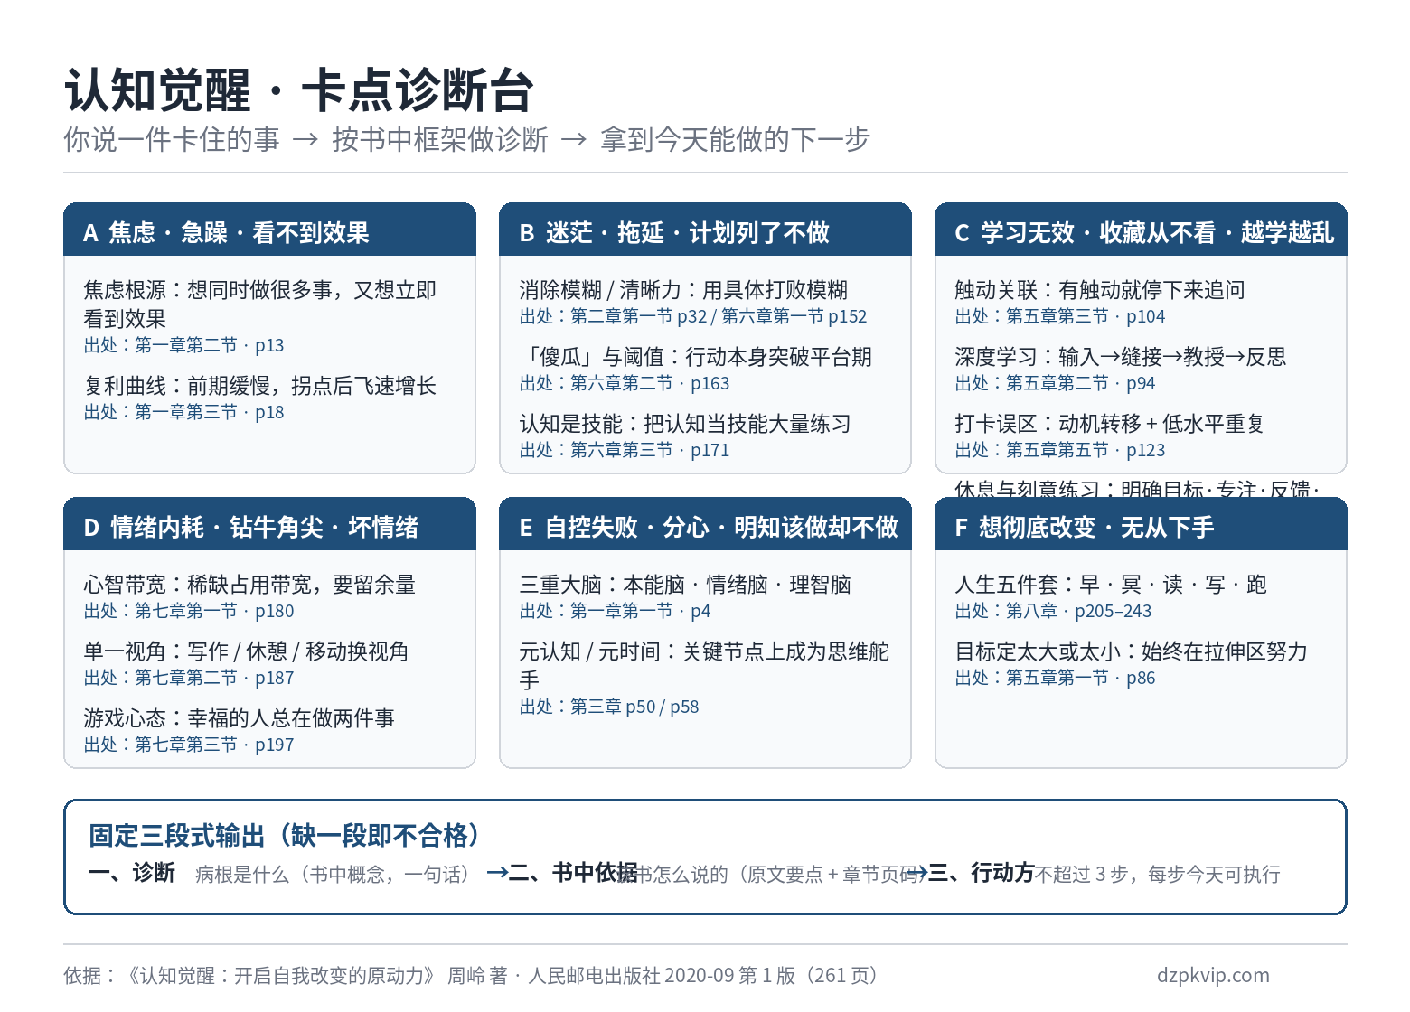The width and height of the screenshot is (1410, 1012).
Task: Click the 认知觉醒 · 卡点诊断台 title
Action: [299, 90]
